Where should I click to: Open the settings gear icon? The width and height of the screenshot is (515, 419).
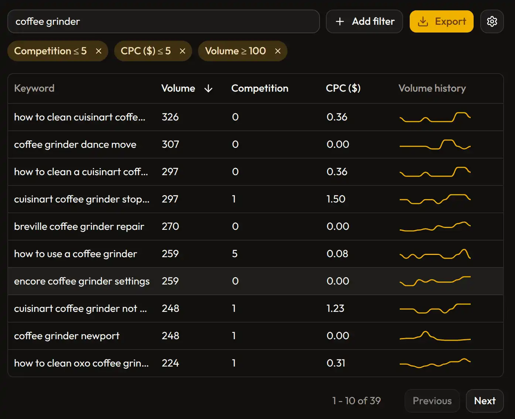492,21
